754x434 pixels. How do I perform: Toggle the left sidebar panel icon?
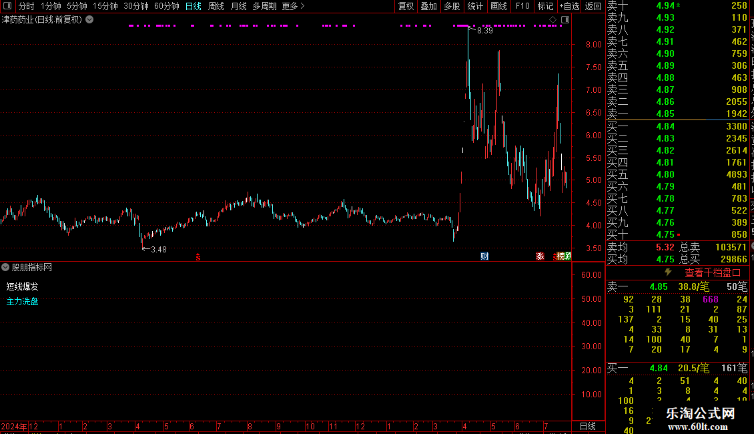click(x=7, y=6)
